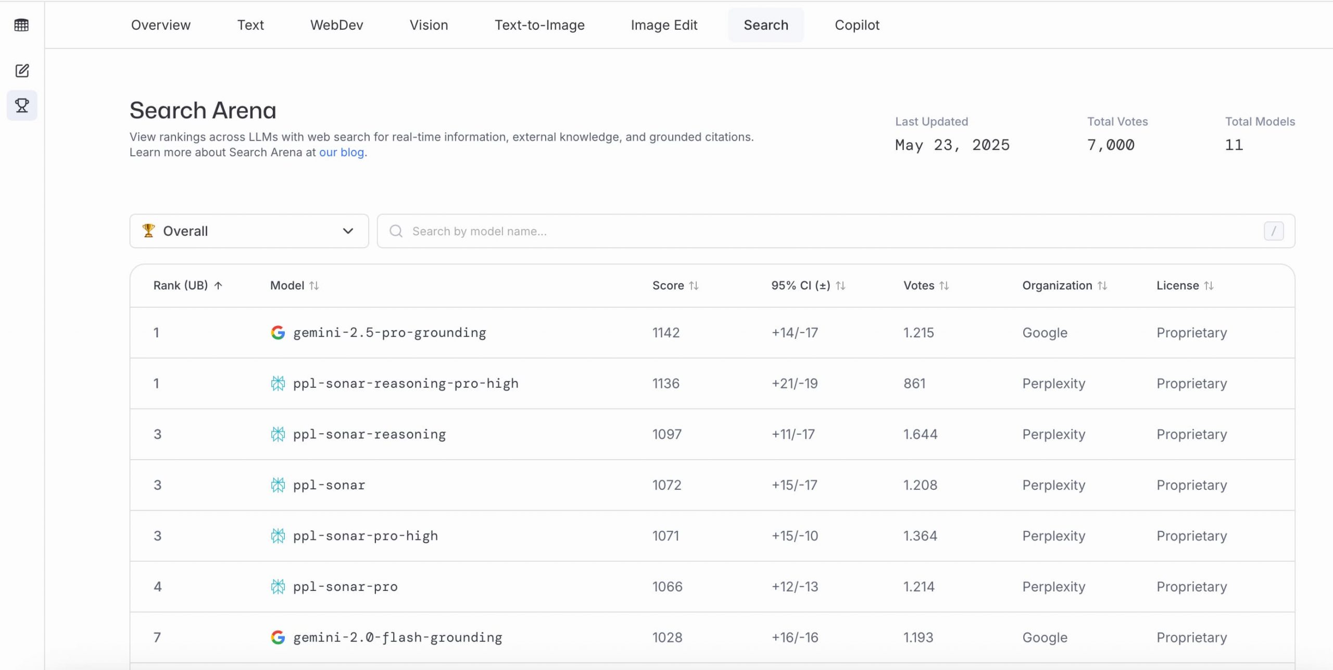Click the votes value 1.644
This screenshot has width=1333, height=670.
pyautogui.click(x=920, y=434)
